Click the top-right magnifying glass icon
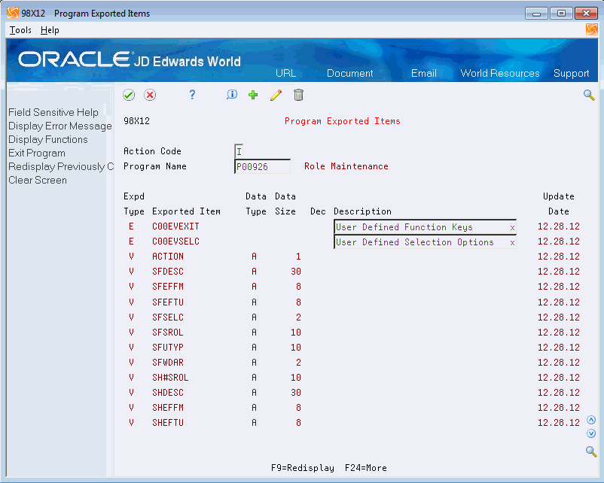Screen dimensions: 604x483 pyautogui.click(x=589, y=95)
